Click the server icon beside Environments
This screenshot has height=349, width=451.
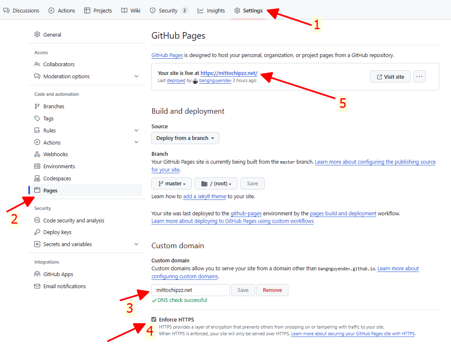point(37,166)
